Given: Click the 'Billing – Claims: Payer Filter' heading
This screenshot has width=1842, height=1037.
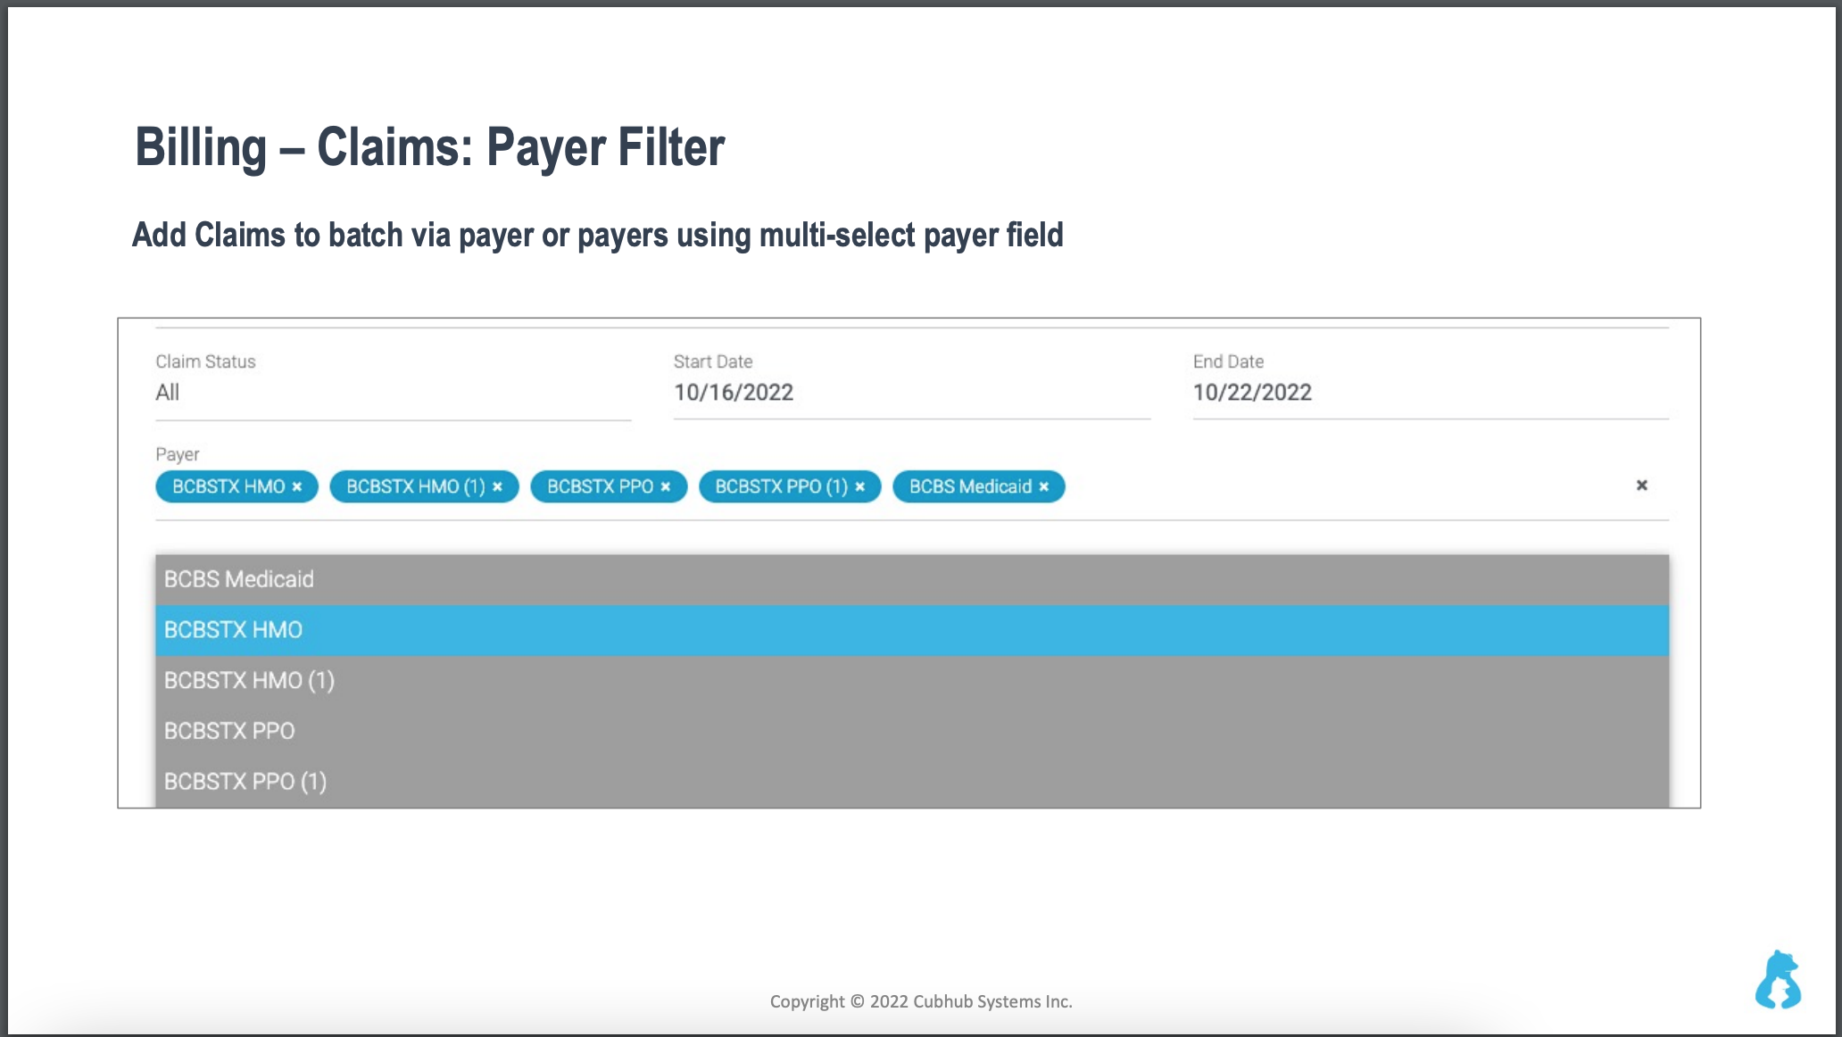Looking at the screenshot, I should coord(429,148).
